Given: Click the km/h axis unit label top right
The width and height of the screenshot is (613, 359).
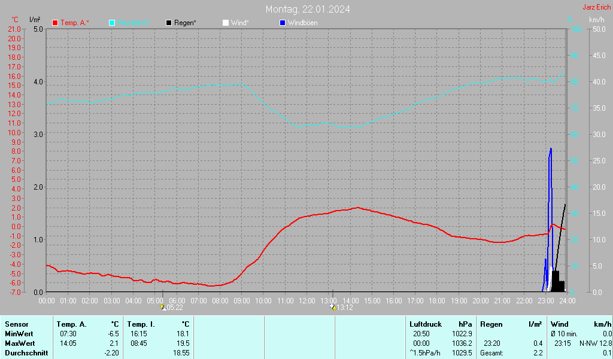Looking at the screenshot, I should point(596,20).
